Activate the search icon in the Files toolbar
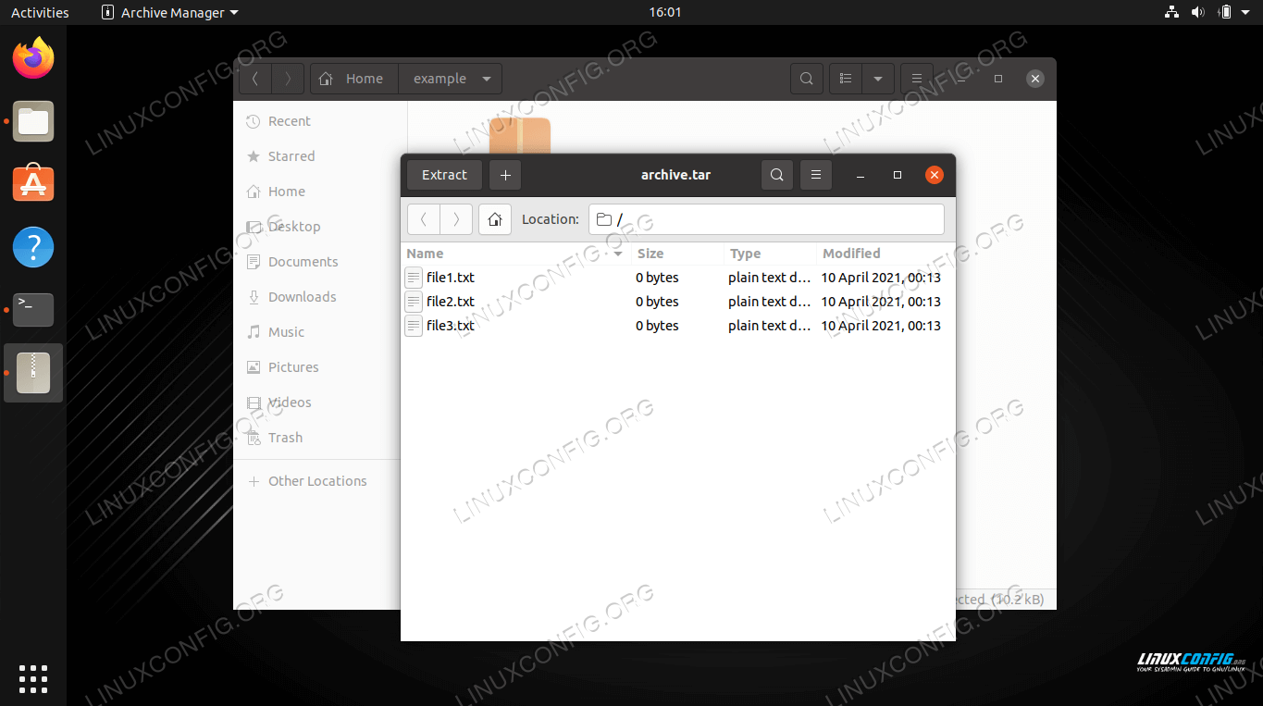The width and height of the screenshot is (1263, 706). coord(806,79)
